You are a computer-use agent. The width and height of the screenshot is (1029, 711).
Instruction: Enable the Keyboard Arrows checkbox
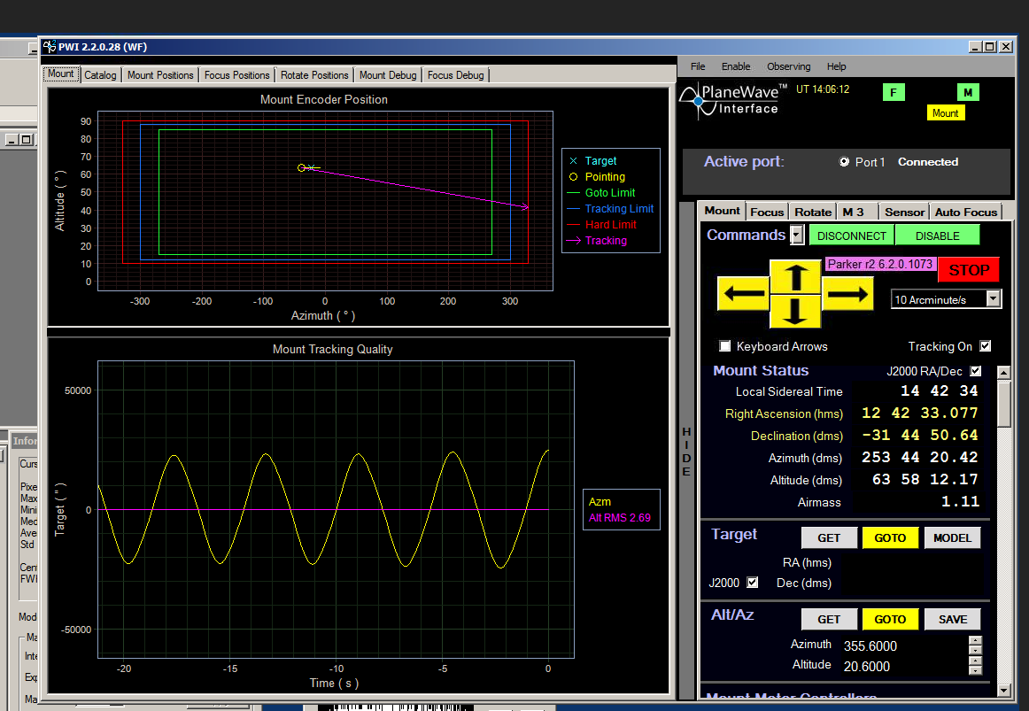tap(725, 345)
